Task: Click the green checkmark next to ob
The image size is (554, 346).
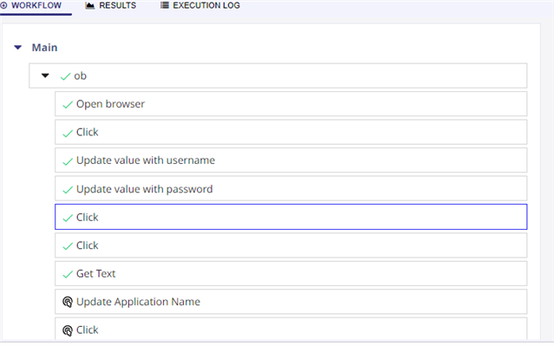Action: pyautogui.click(x=65, y=76)
